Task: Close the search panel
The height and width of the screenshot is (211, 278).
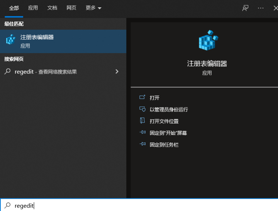Action: pos(276,8)
